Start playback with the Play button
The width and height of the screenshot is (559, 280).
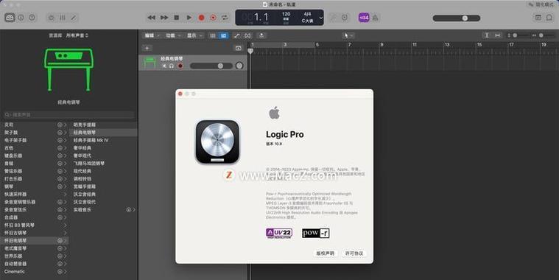pyautogui.click(x=189, y=18)
